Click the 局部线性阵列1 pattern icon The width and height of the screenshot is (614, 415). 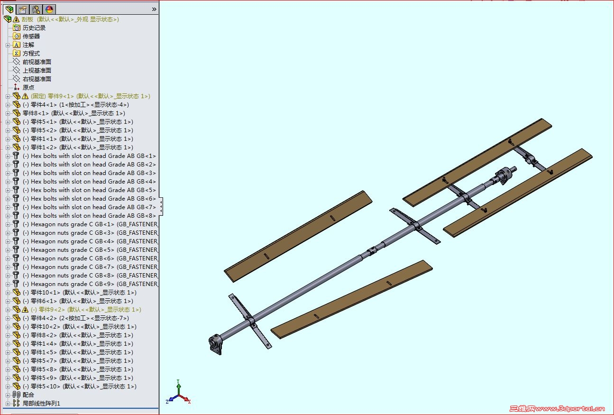point(17,403)
